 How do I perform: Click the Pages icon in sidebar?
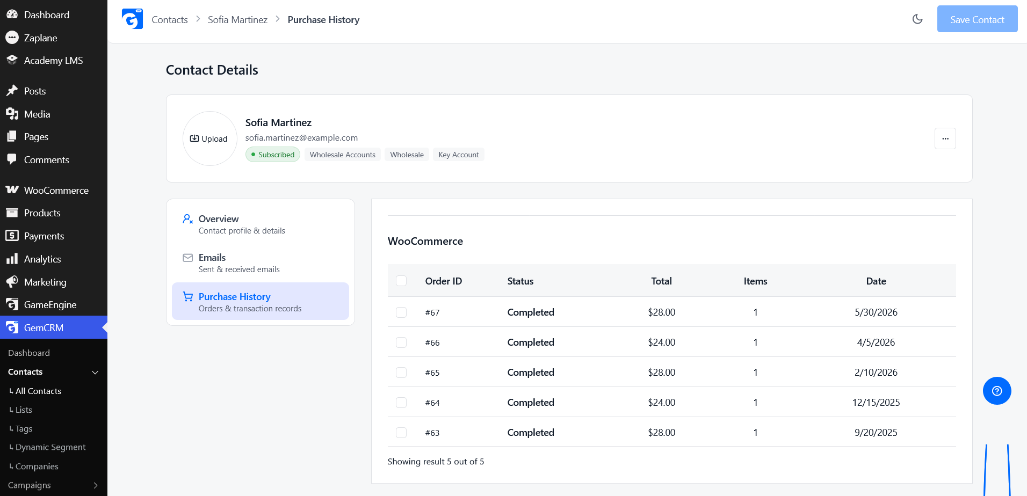(12, 137)
